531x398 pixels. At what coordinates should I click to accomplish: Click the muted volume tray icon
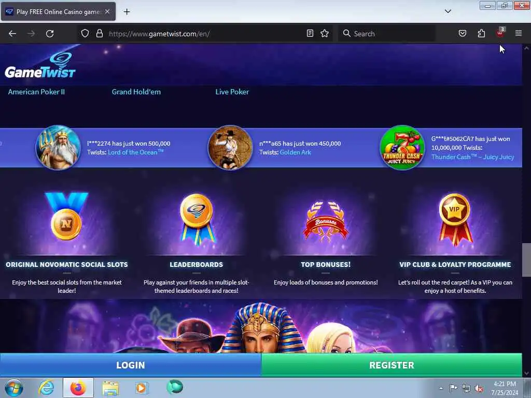tap(479, 389)
